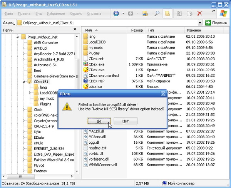Open the Сервис menu
The height and width of the screenshot is (188, 231).
pos(76,13)
